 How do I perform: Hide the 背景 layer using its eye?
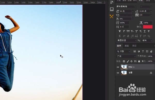118,73
